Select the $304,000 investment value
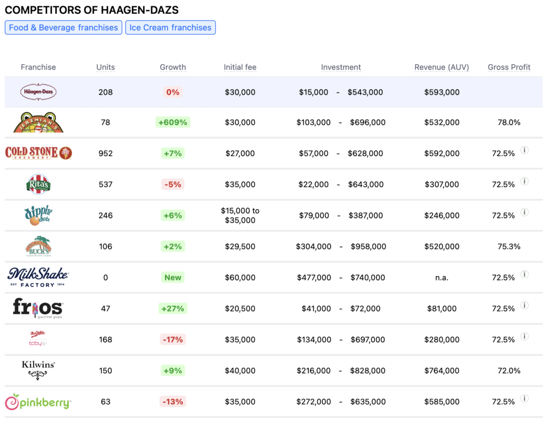Screen dimensions: 547x425 click(314, 246)
